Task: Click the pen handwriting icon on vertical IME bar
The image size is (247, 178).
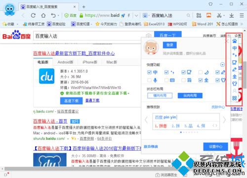Action: point(235,69)
